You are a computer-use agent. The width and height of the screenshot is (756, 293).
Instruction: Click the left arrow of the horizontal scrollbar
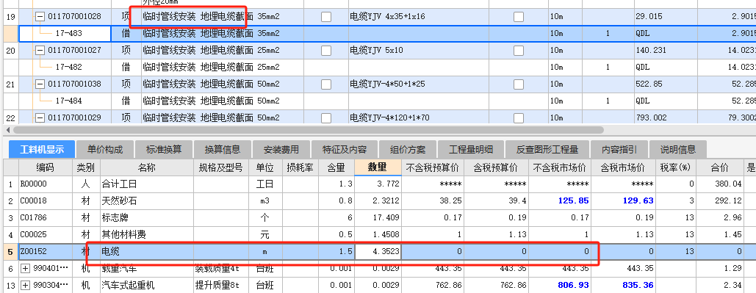pyautogui.click(x=7, y=130)
